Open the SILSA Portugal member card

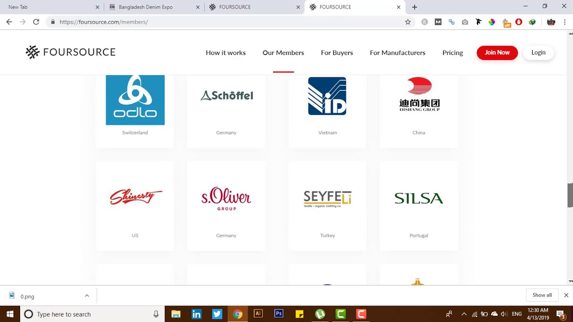[x=419, y=206]
